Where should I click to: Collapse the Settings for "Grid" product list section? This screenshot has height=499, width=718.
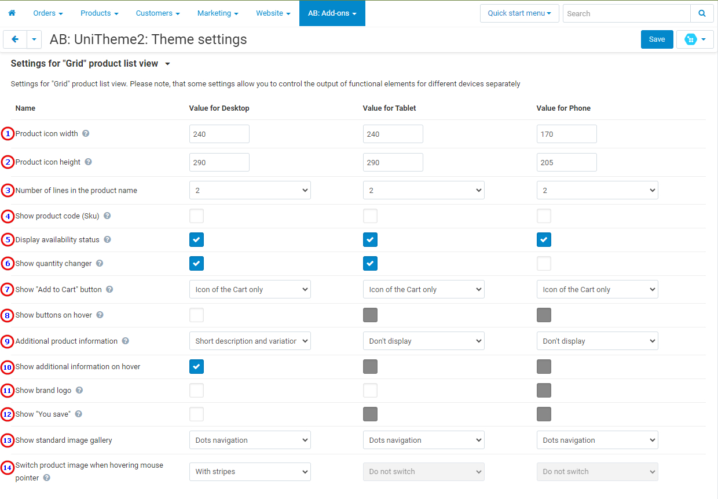pyautogui.click(x=167, y=64)
